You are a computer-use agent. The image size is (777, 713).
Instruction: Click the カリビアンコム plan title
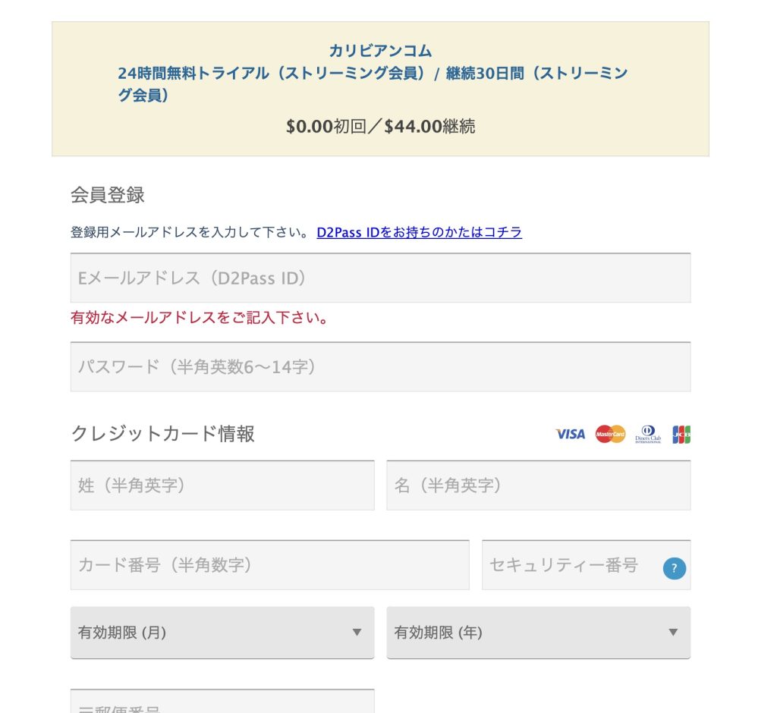[x=380, y=51]
